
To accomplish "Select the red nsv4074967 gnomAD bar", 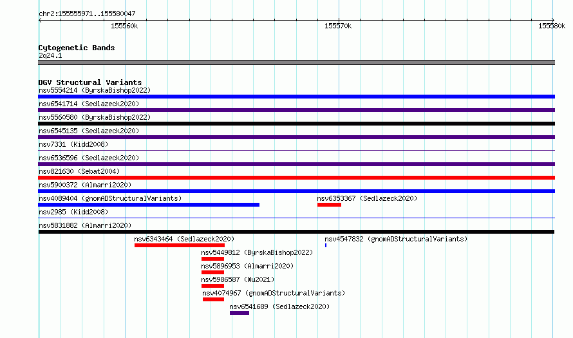I will [x=213, y=299].
